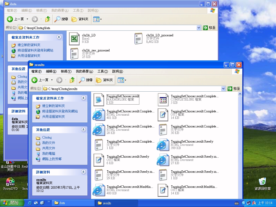Open the 檔案(F) menu in the results window
Screen dimensions: 276x207
click(36, 71)
